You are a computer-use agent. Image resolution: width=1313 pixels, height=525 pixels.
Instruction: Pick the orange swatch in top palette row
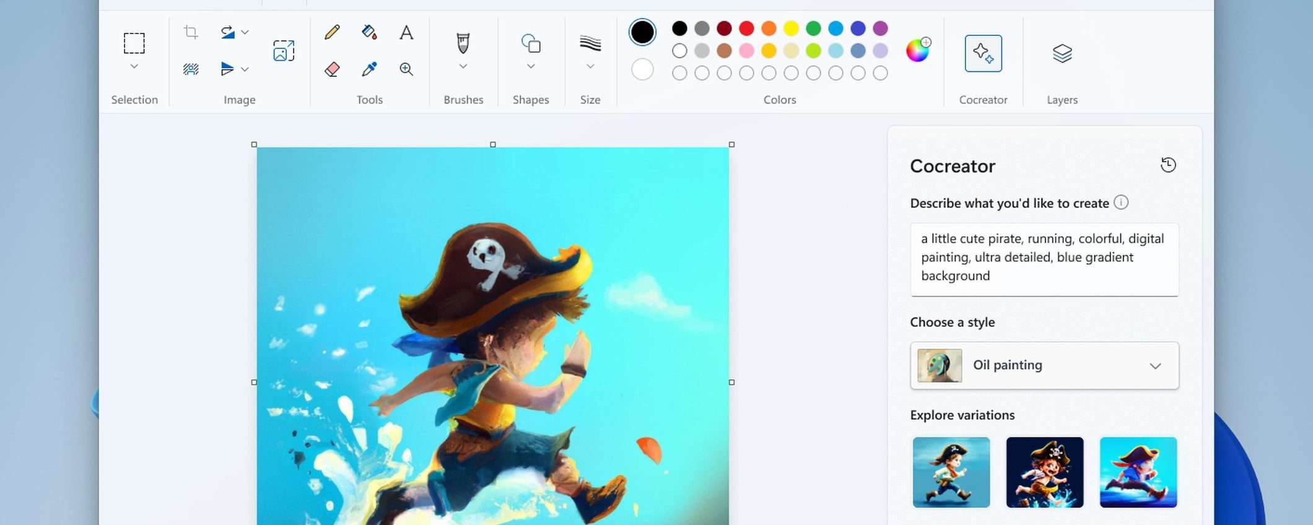769,28
